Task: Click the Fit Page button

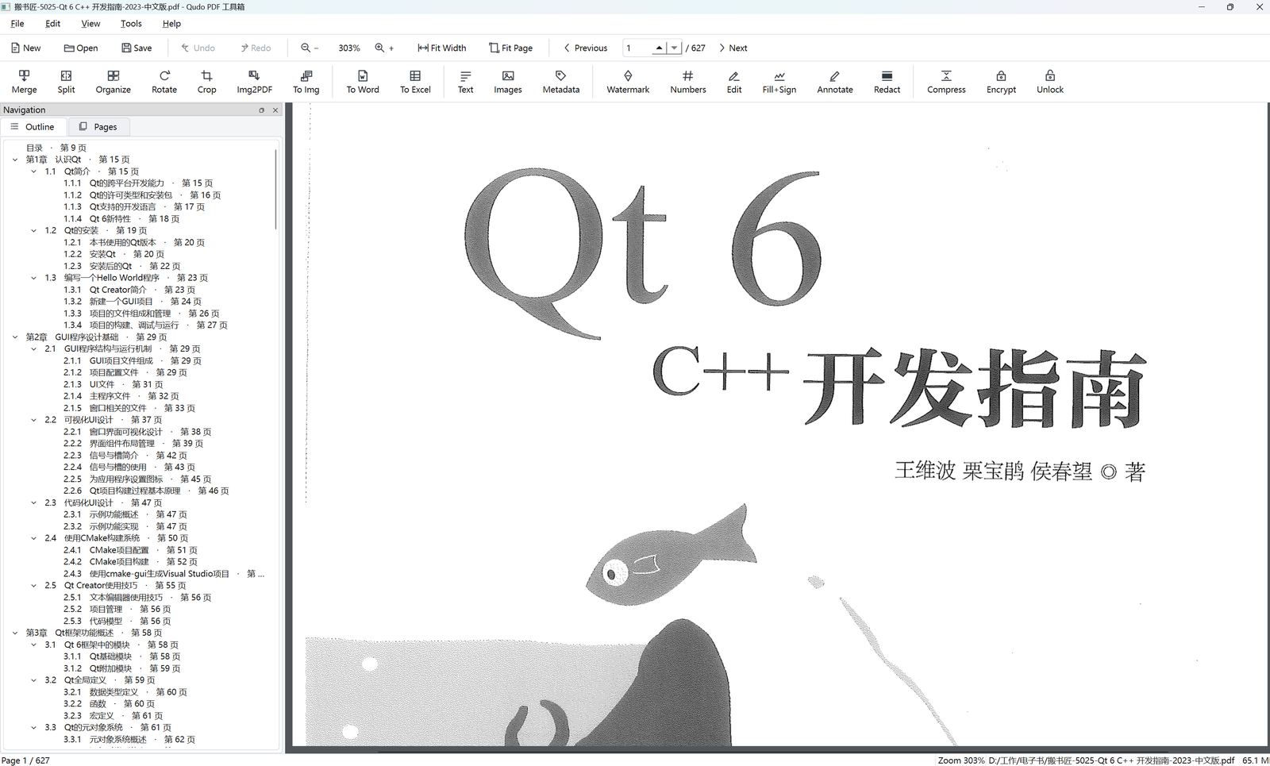Action: coord(510,48)
